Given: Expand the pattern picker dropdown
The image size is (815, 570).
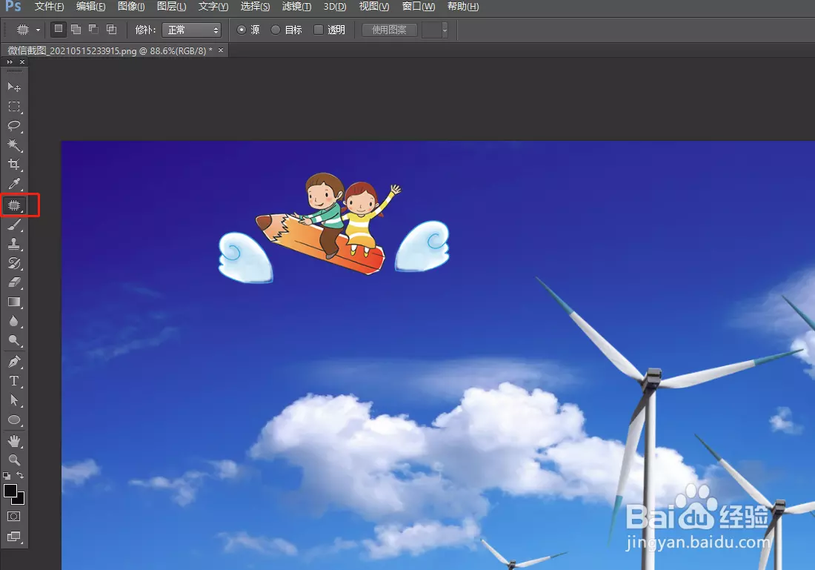Looking at the screenshot, I should coord(444,30).
